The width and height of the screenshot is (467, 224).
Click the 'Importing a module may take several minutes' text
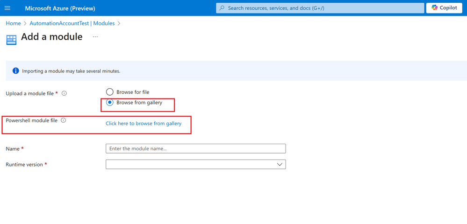(71, 71)
